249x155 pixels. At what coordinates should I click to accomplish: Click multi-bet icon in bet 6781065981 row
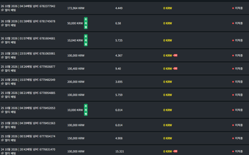pos(2,57)
